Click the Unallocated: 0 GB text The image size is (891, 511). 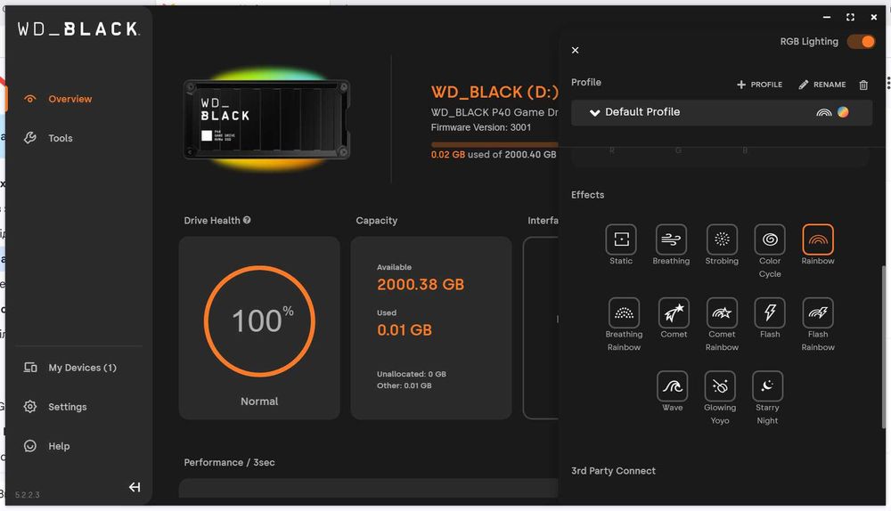point(412,374)
